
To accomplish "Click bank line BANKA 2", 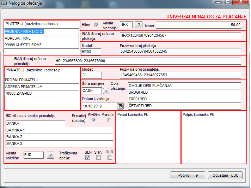I will click(x=59, y=137).
